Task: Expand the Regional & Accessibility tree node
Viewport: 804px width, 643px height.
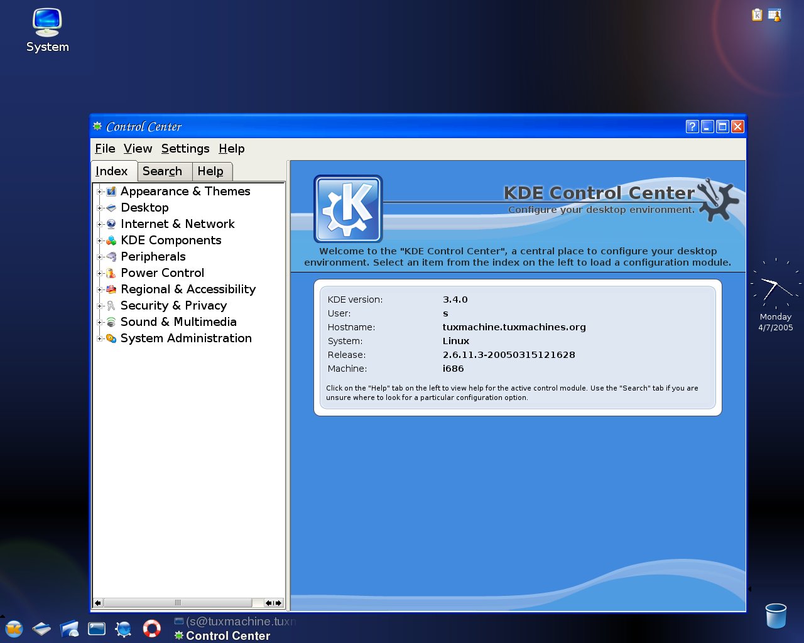Action: pyautogui.click(x=99, y=289)
